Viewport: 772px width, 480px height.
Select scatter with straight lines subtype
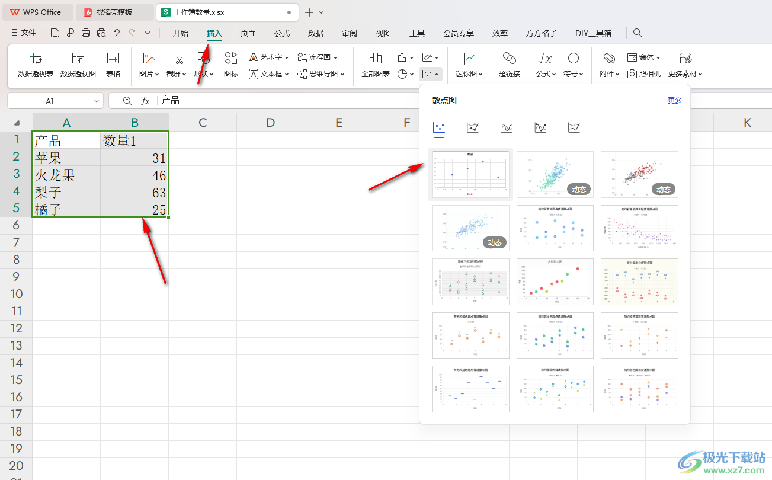(x=574, y=127)
